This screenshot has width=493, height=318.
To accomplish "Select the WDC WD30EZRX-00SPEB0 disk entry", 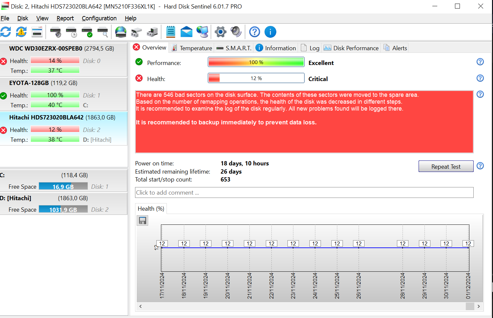I will point(64,59).
